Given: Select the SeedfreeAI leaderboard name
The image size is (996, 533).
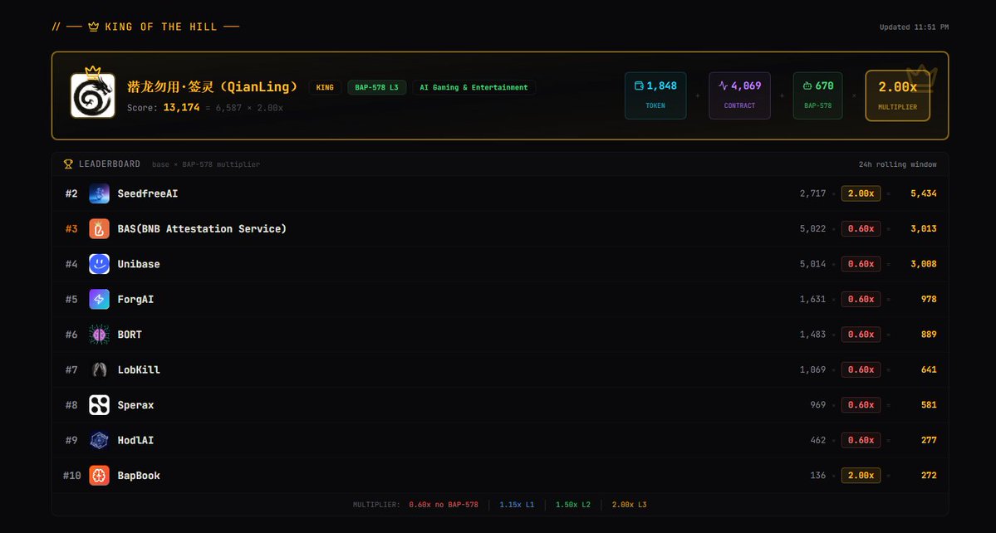Looking at the screenshot, I should click(147, 193).
